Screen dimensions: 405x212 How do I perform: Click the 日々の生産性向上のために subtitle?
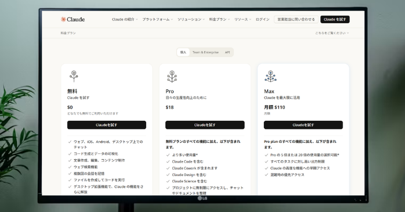coord(186,98)
